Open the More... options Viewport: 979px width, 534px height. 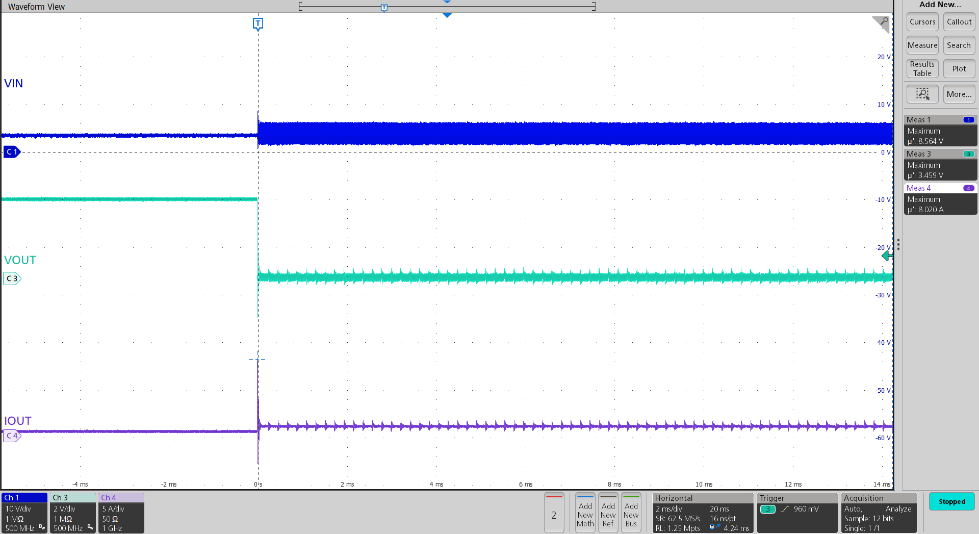point(959,94)
